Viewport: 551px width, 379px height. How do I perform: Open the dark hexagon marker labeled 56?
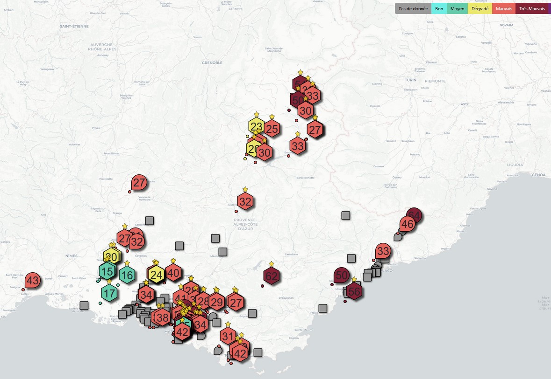tap(354, 291)
